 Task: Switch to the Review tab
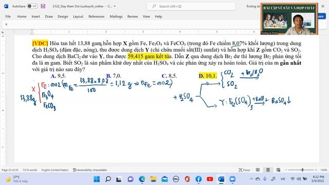(x=133, y=16)
